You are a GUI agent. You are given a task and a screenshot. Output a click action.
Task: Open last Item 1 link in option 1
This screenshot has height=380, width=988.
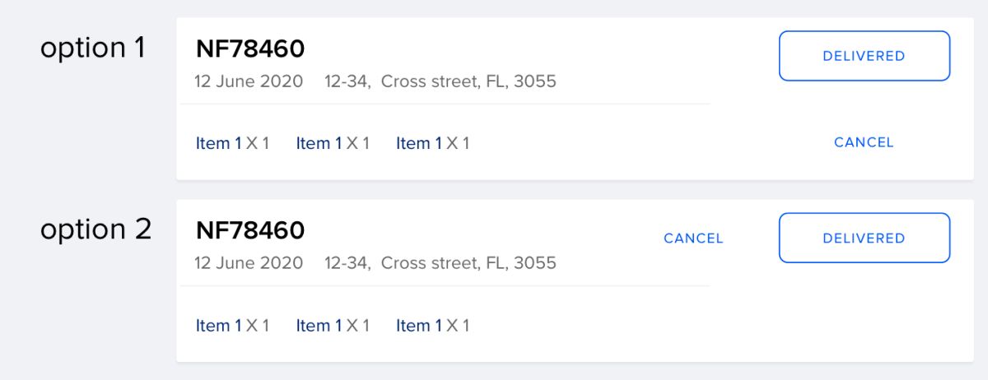[x=419, y=144]
